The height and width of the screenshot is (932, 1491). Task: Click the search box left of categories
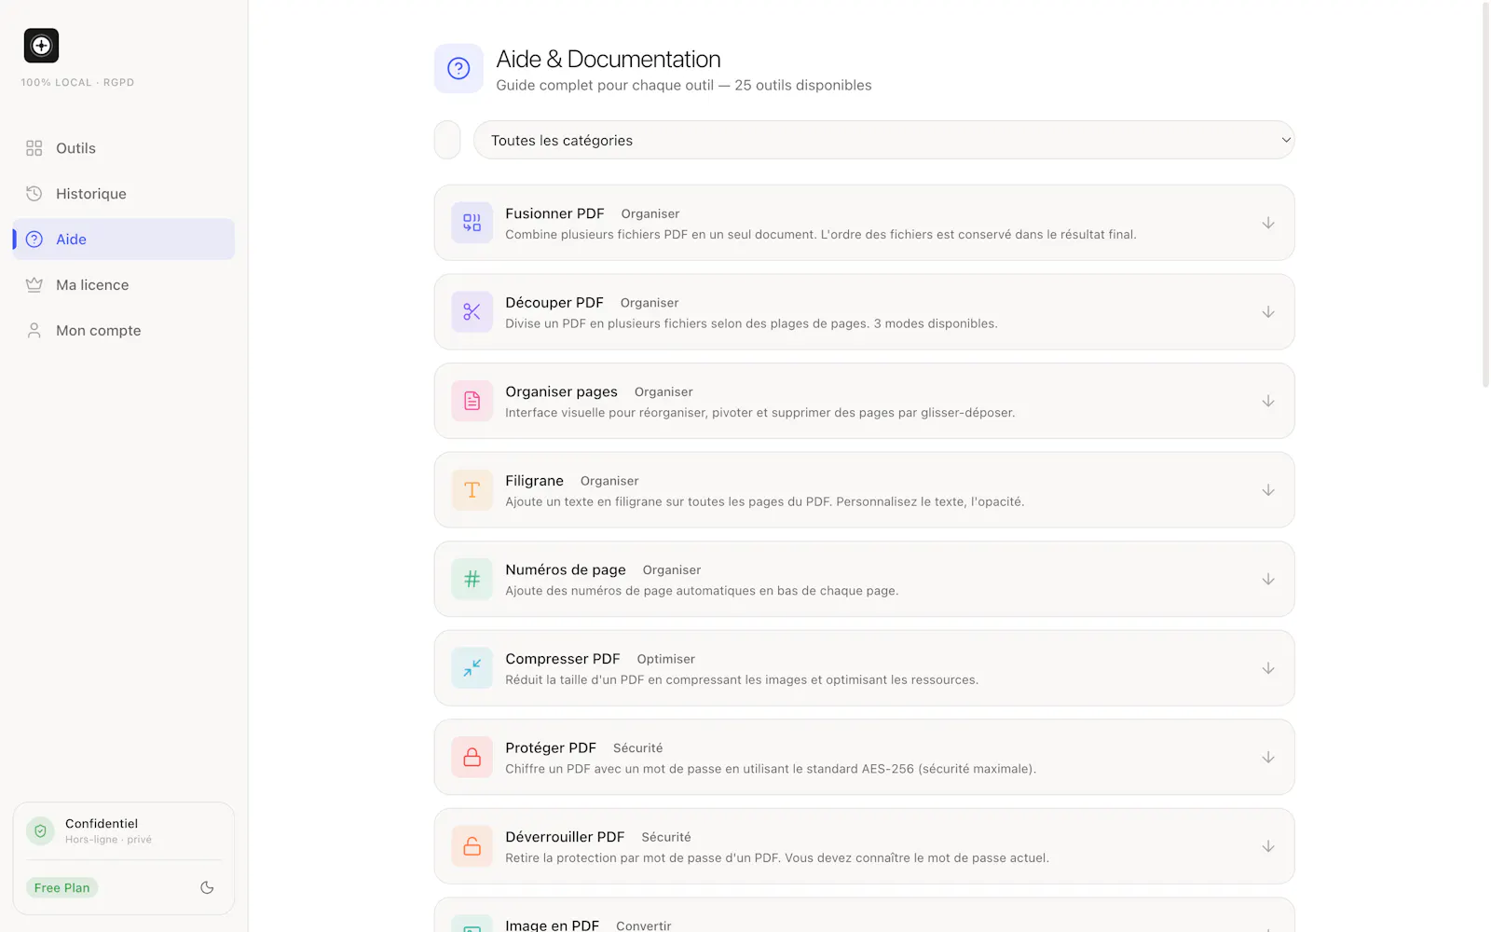click(447, 140)
